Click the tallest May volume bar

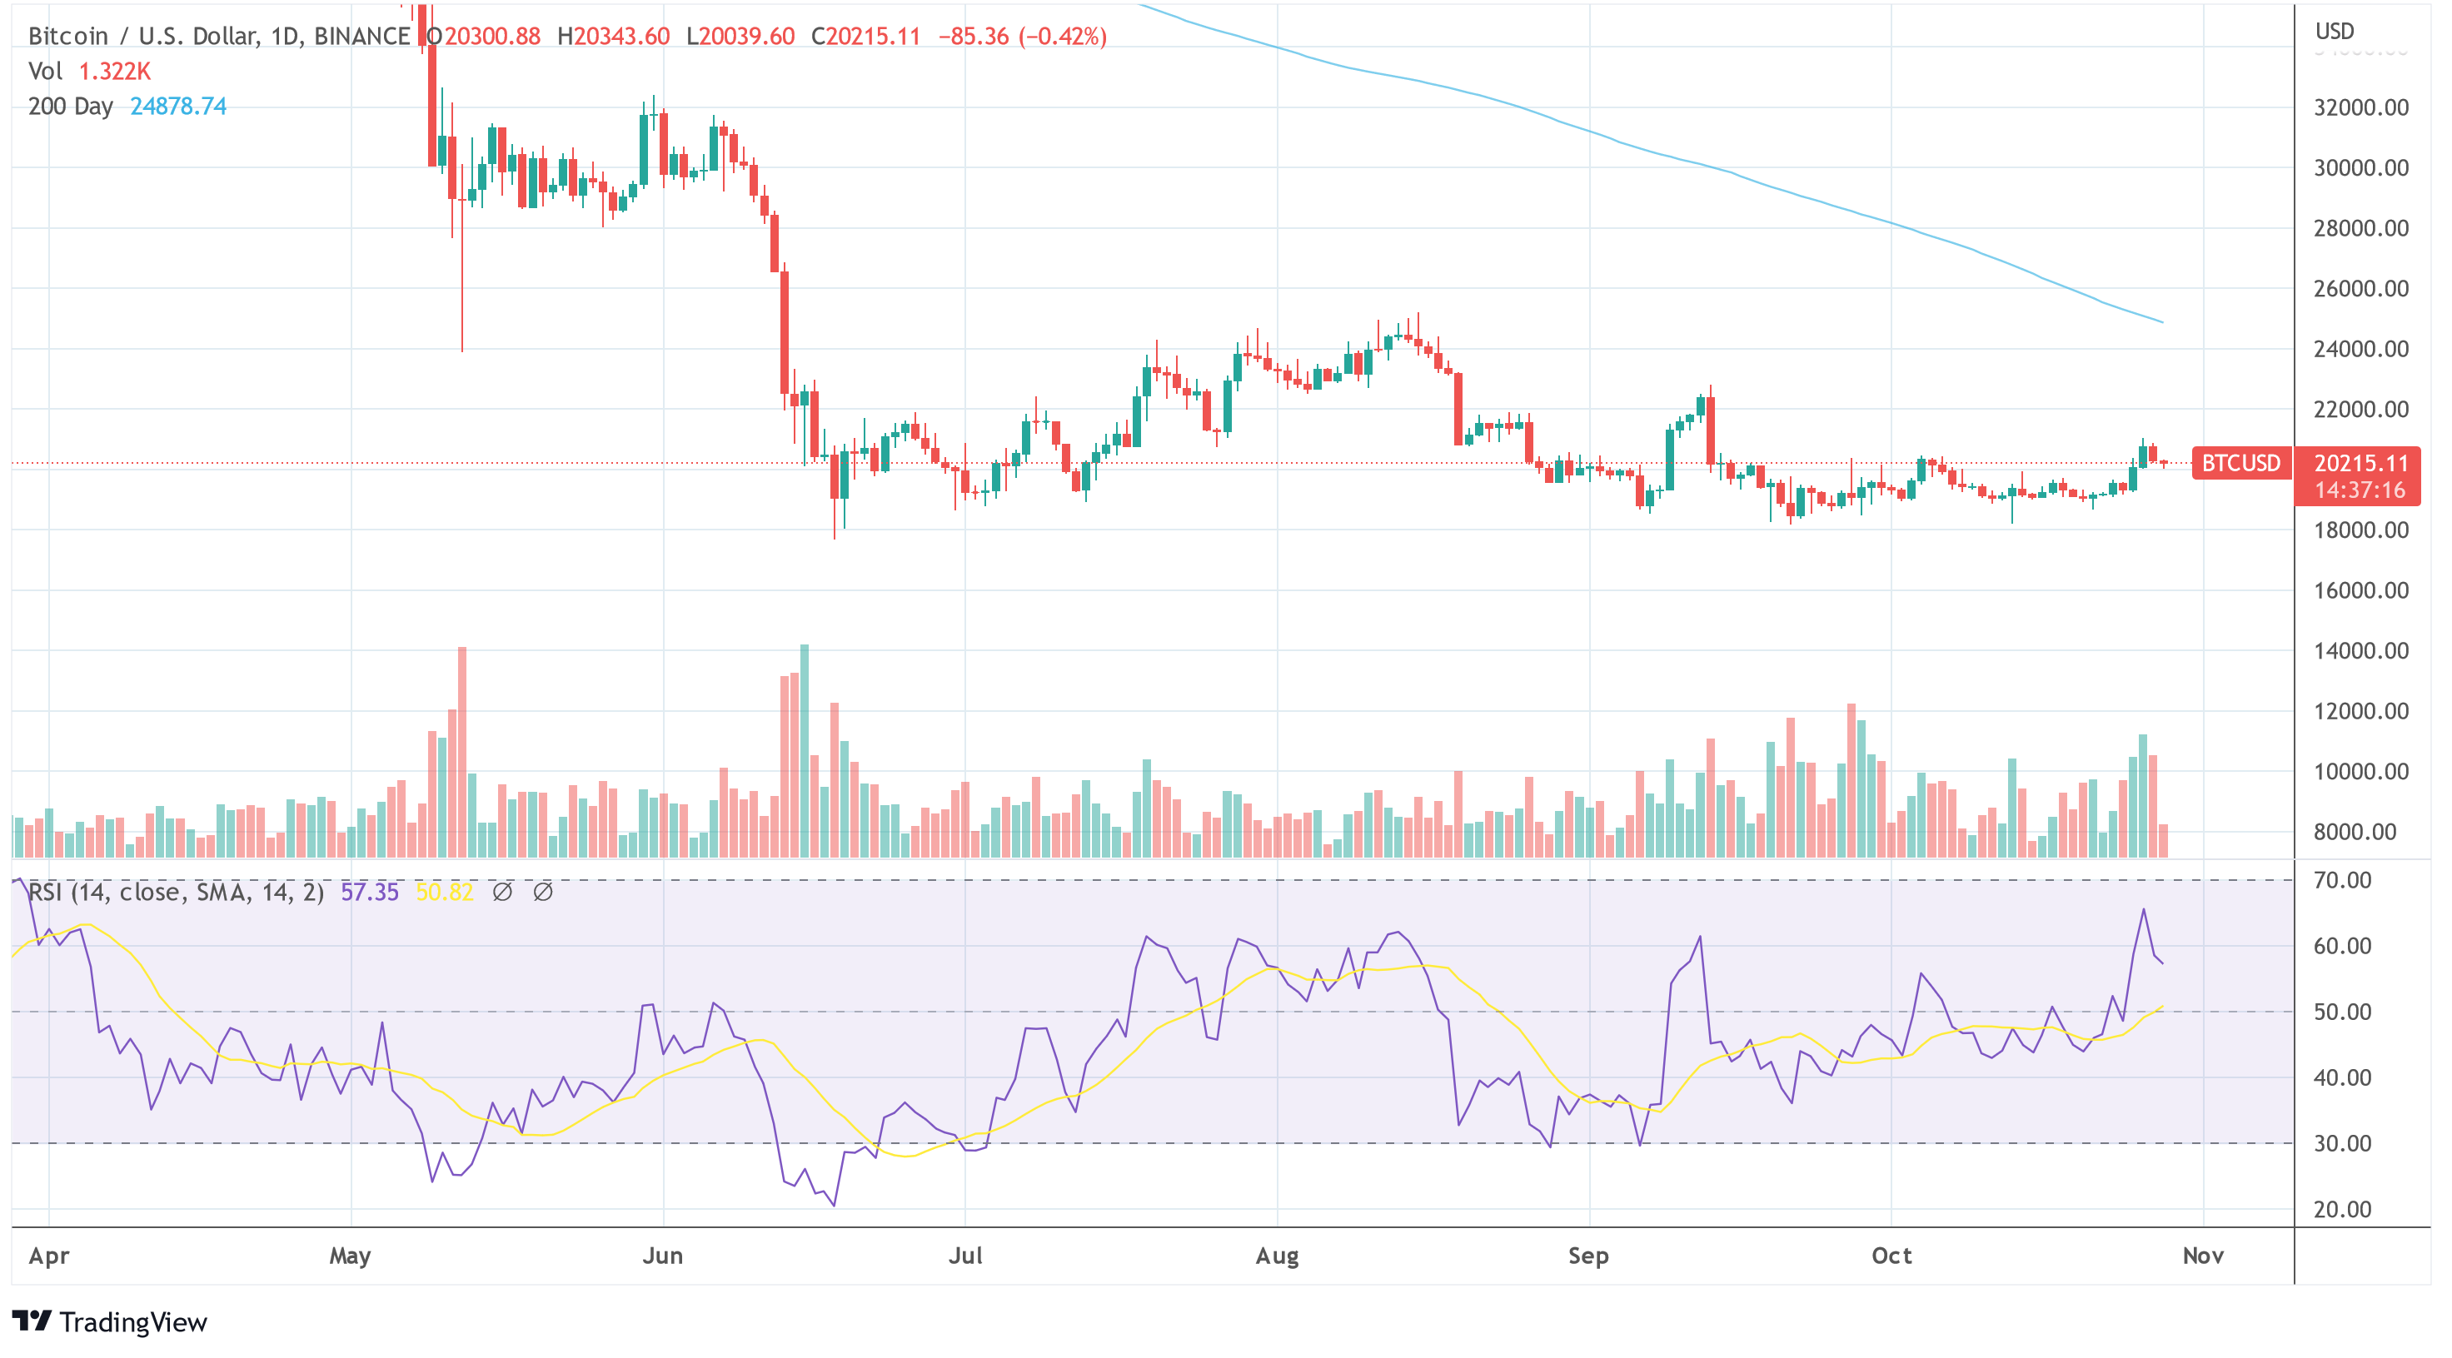tap(461, 752)
